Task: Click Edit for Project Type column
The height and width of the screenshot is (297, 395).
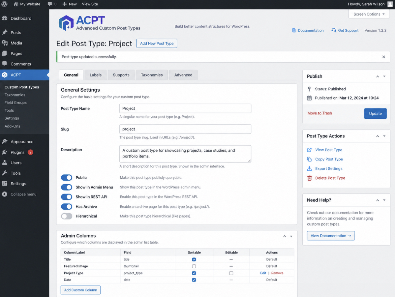Action: tap(263, 273)
